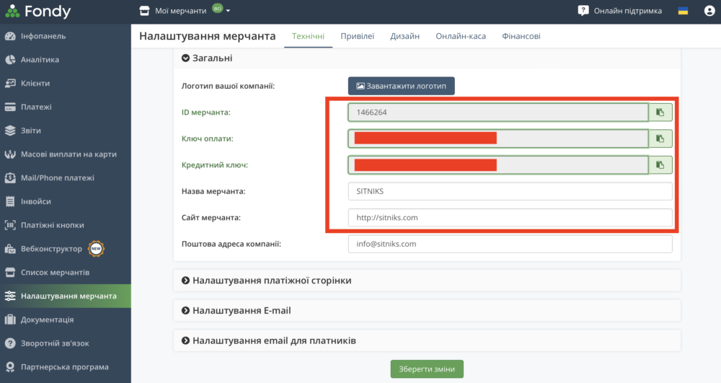Click the Клієнти sidebar icon

click(10, 83)
